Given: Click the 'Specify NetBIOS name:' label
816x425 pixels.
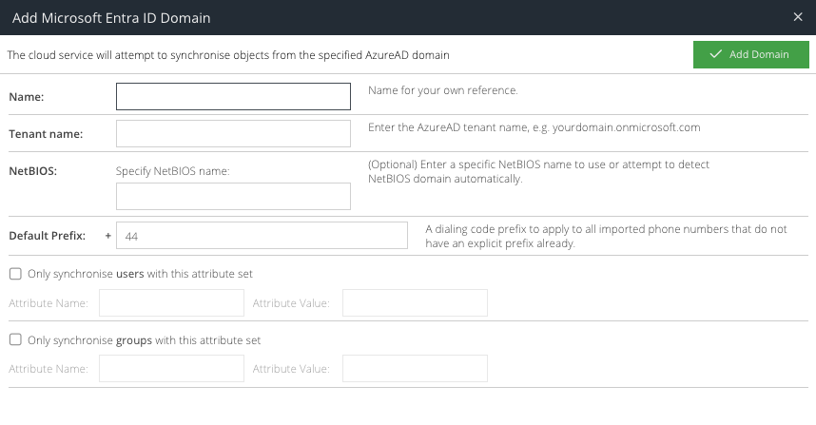Looking at the screenshot, I should [x=172, y=171].
